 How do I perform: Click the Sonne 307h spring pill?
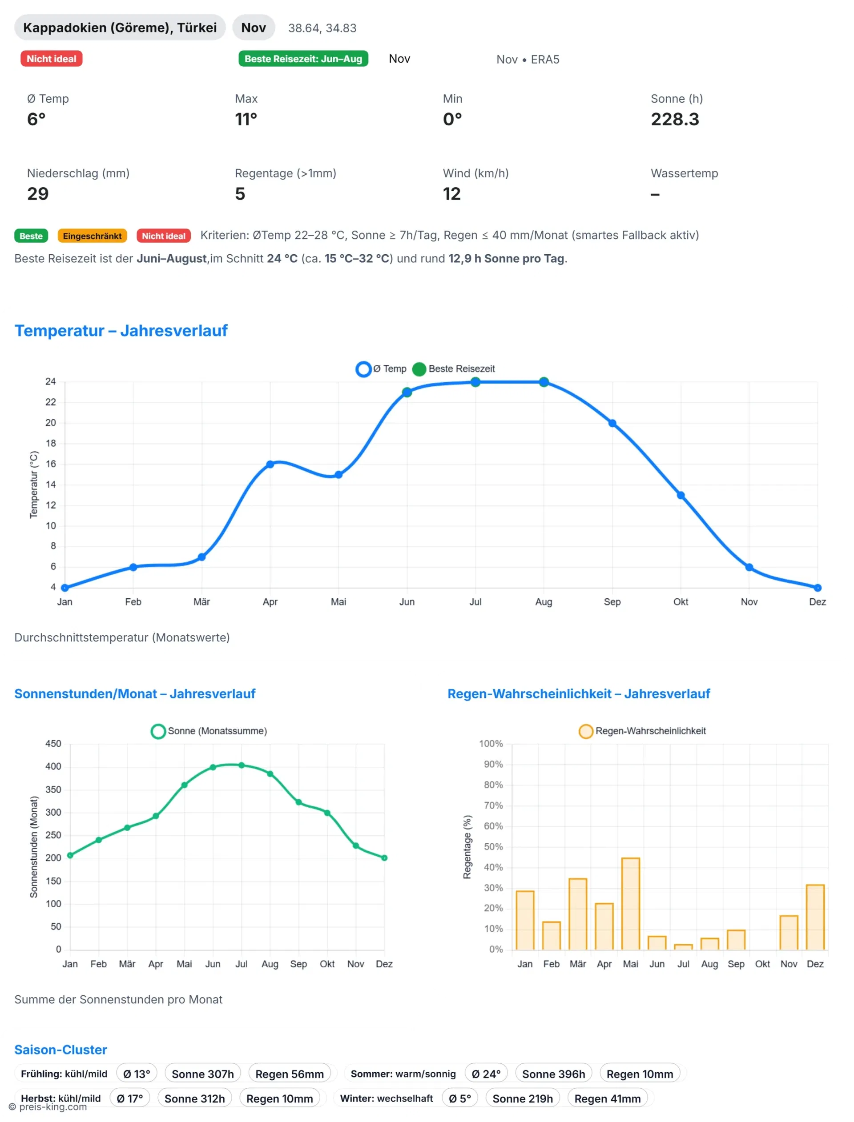[x=202, y=1074]
